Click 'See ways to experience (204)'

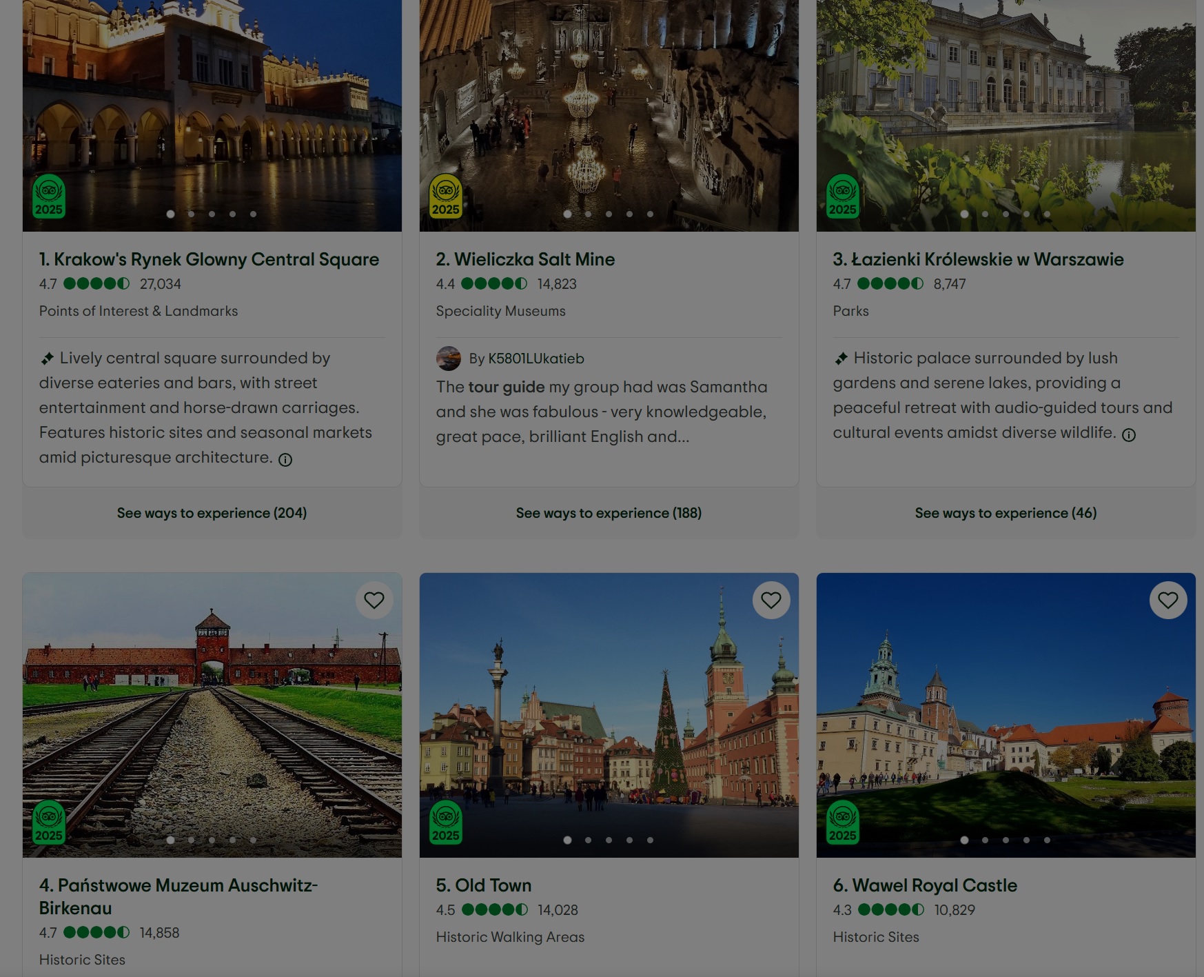click(x=212, y=513)
